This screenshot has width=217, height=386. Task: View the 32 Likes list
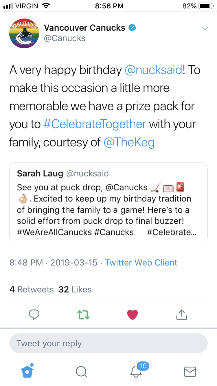(75, 289)
